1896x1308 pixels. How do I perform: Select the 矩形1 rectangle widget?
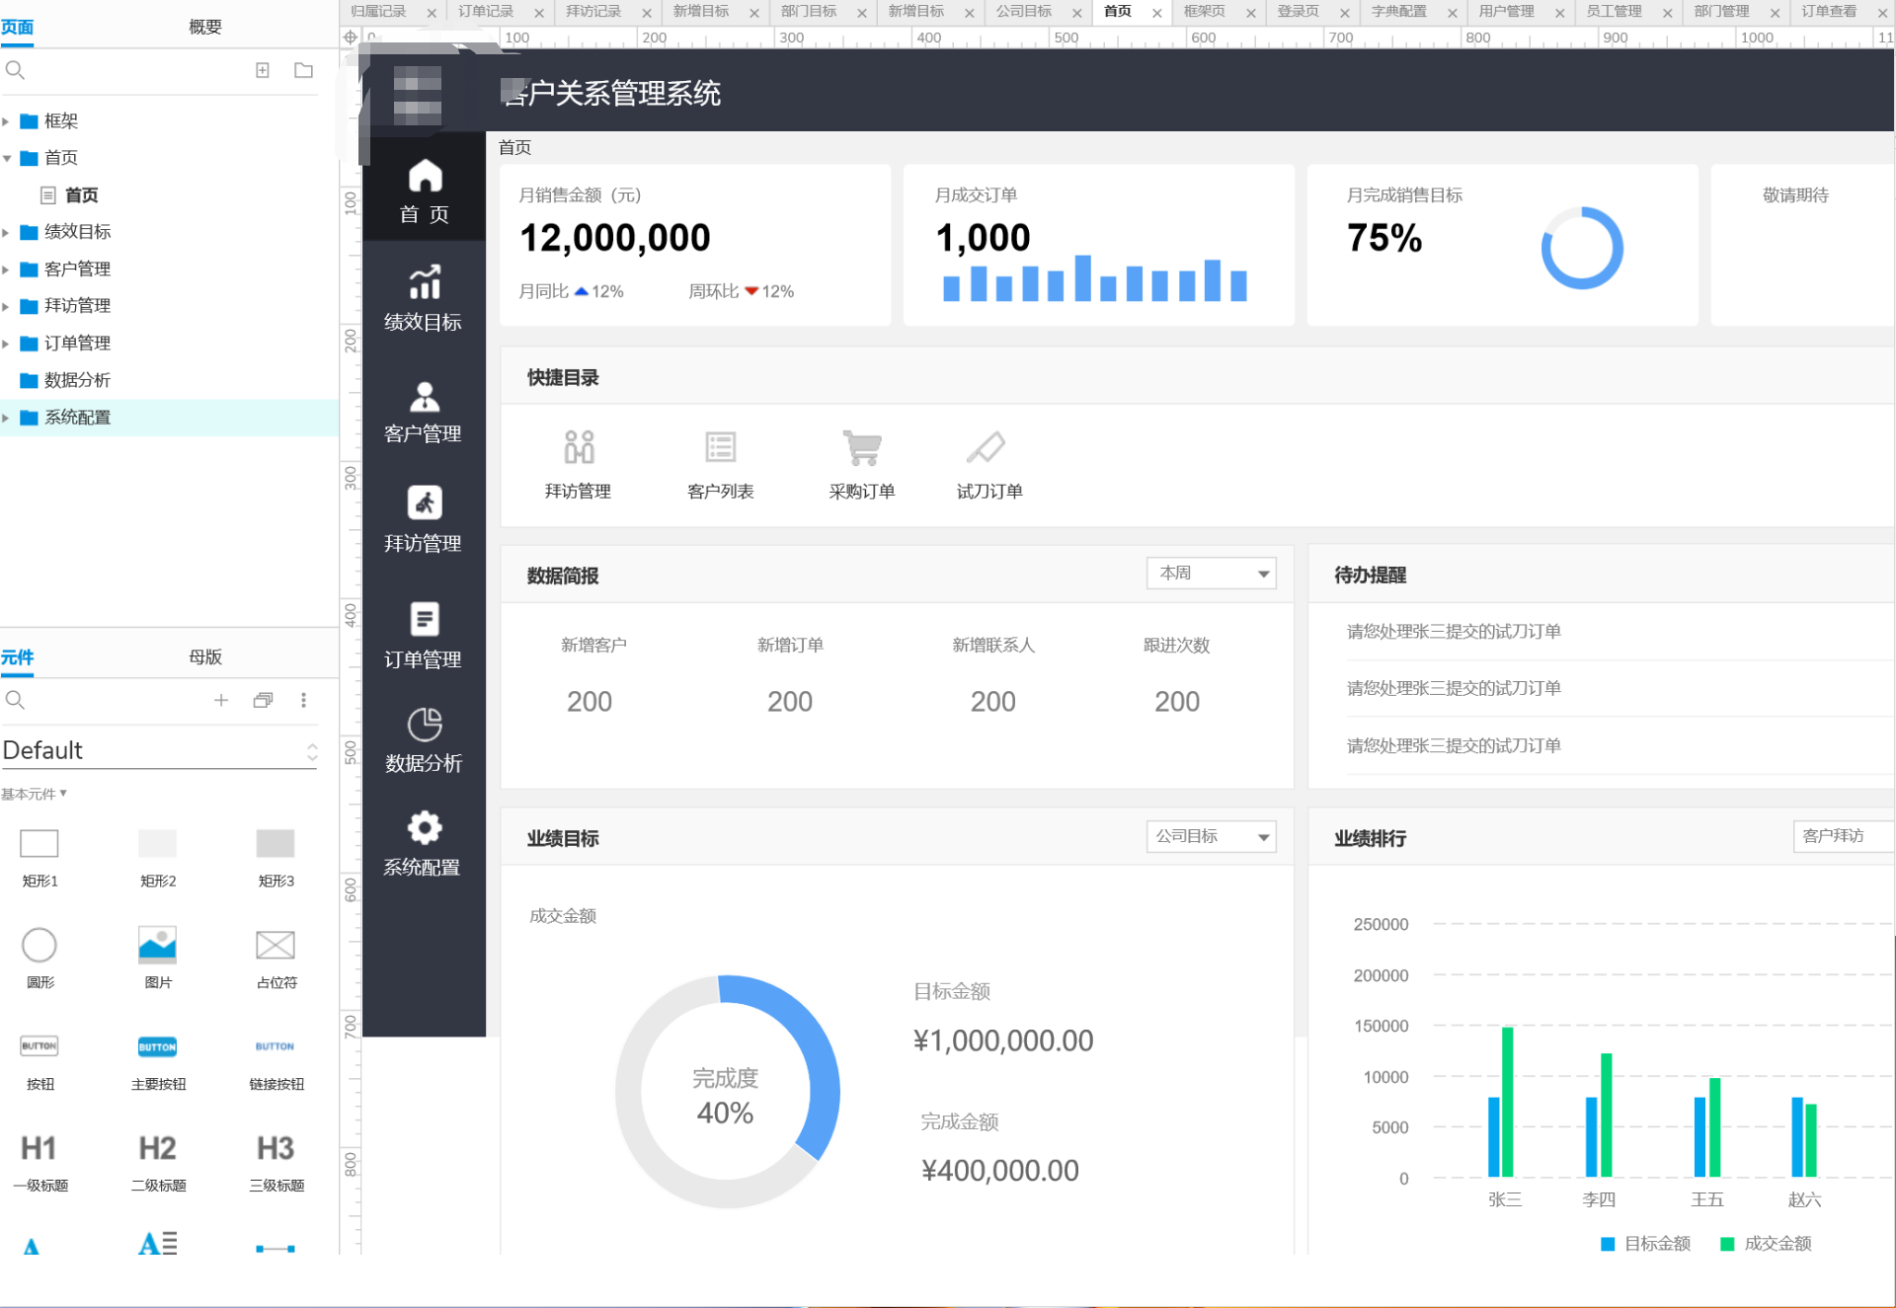(x=39, y=844)
